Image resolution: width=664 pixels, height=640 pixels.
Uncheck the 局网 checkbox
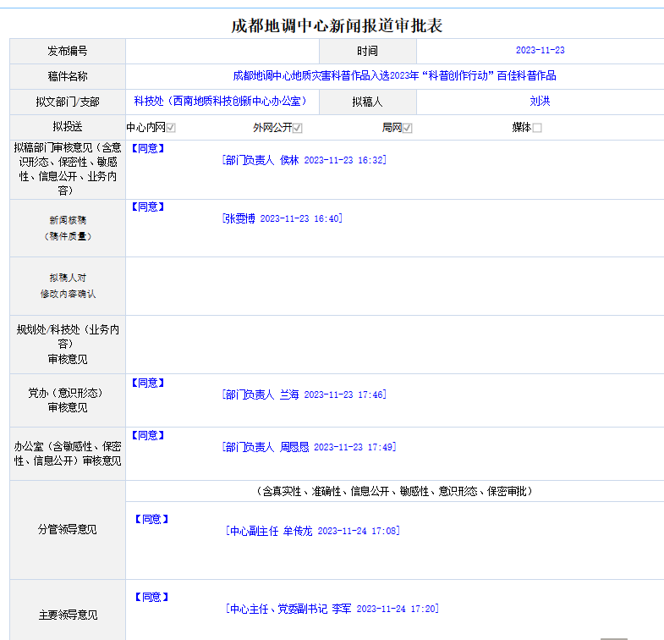click(x=408, y=128)
